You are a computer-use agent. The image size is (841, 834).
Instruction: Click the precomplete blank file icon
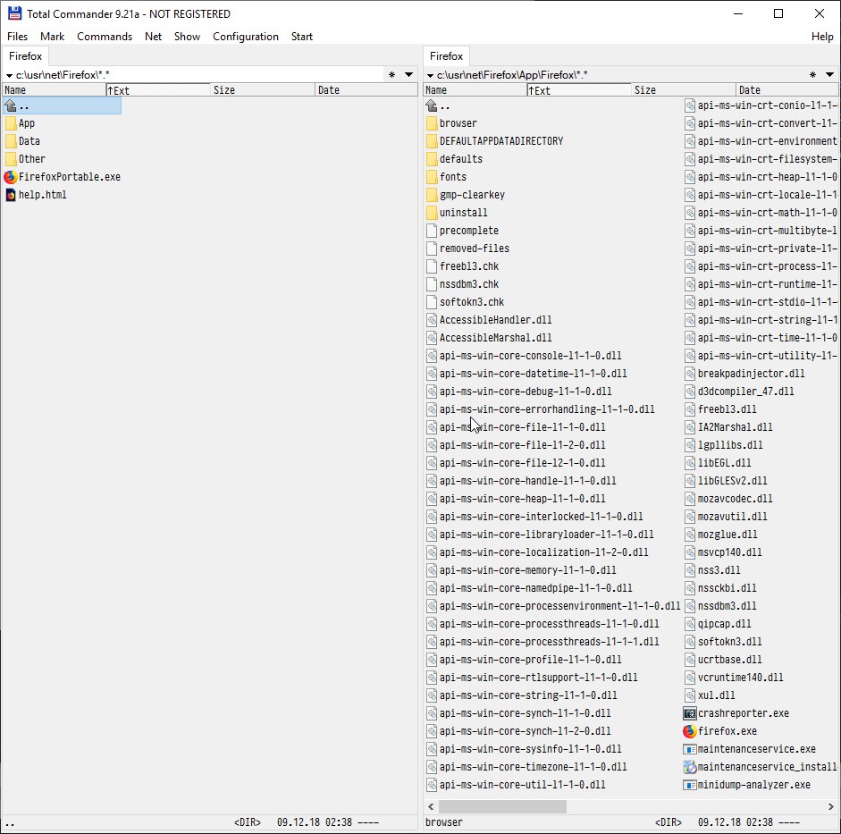[x=432, y=231]
